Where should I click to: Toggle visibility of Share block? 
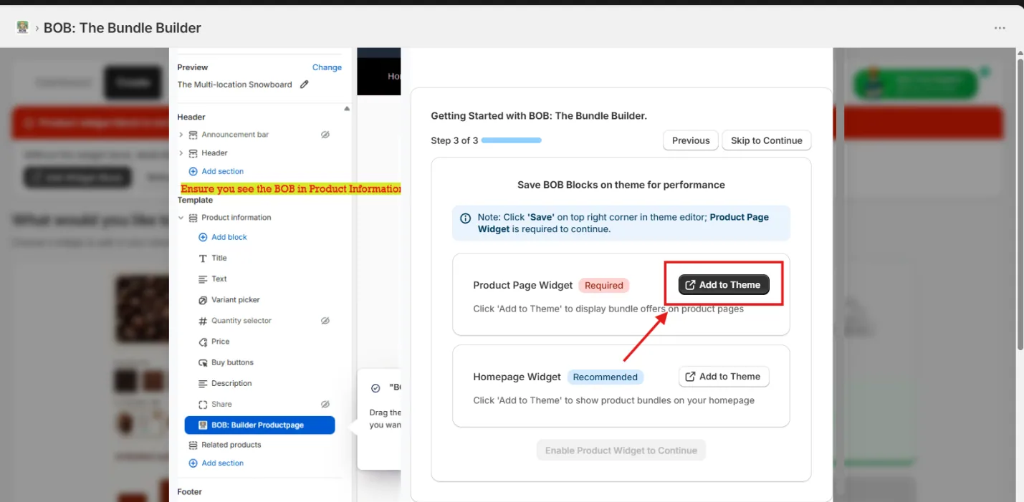point(325,405)
